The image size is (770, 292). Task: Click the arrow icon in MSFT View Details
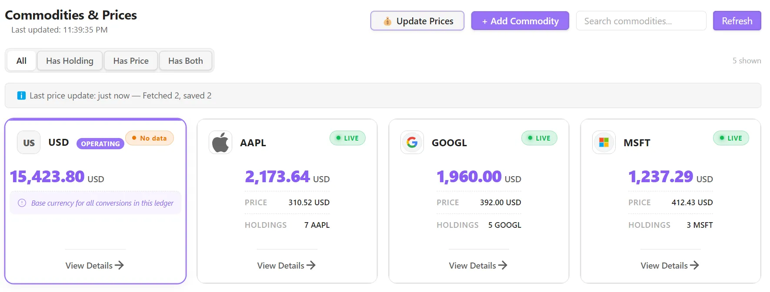tap(694, 265)
